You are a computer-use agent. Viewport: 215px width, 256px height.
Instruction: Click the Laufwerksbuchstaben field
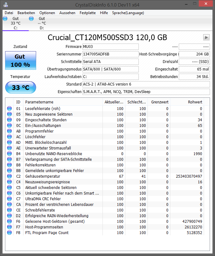coord(111,77)
